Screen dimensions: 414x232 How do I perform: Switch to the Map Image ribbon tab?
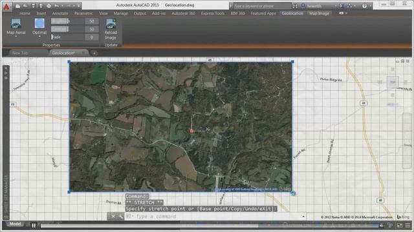coord(319,13)
